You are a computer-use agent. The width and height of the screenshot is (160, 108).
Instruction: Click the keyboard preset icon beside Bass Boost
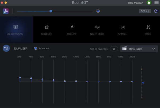click(x=124, y=48)
